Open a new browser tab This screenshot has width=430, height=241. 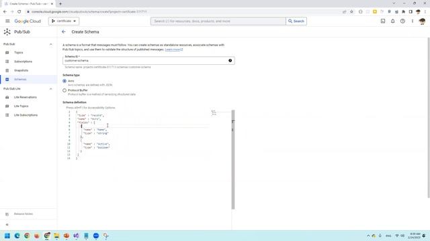(x=60, y=4)
